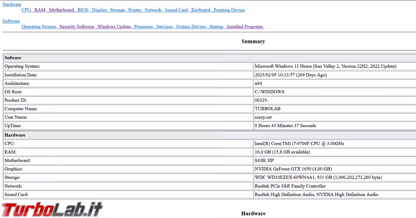Viewport: 416px width, 218px height.
Task: Open the Software section link
Action: (11, 21)
